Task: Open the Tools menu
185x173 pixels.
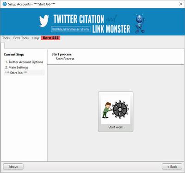Action: click(x=6, y=38)
